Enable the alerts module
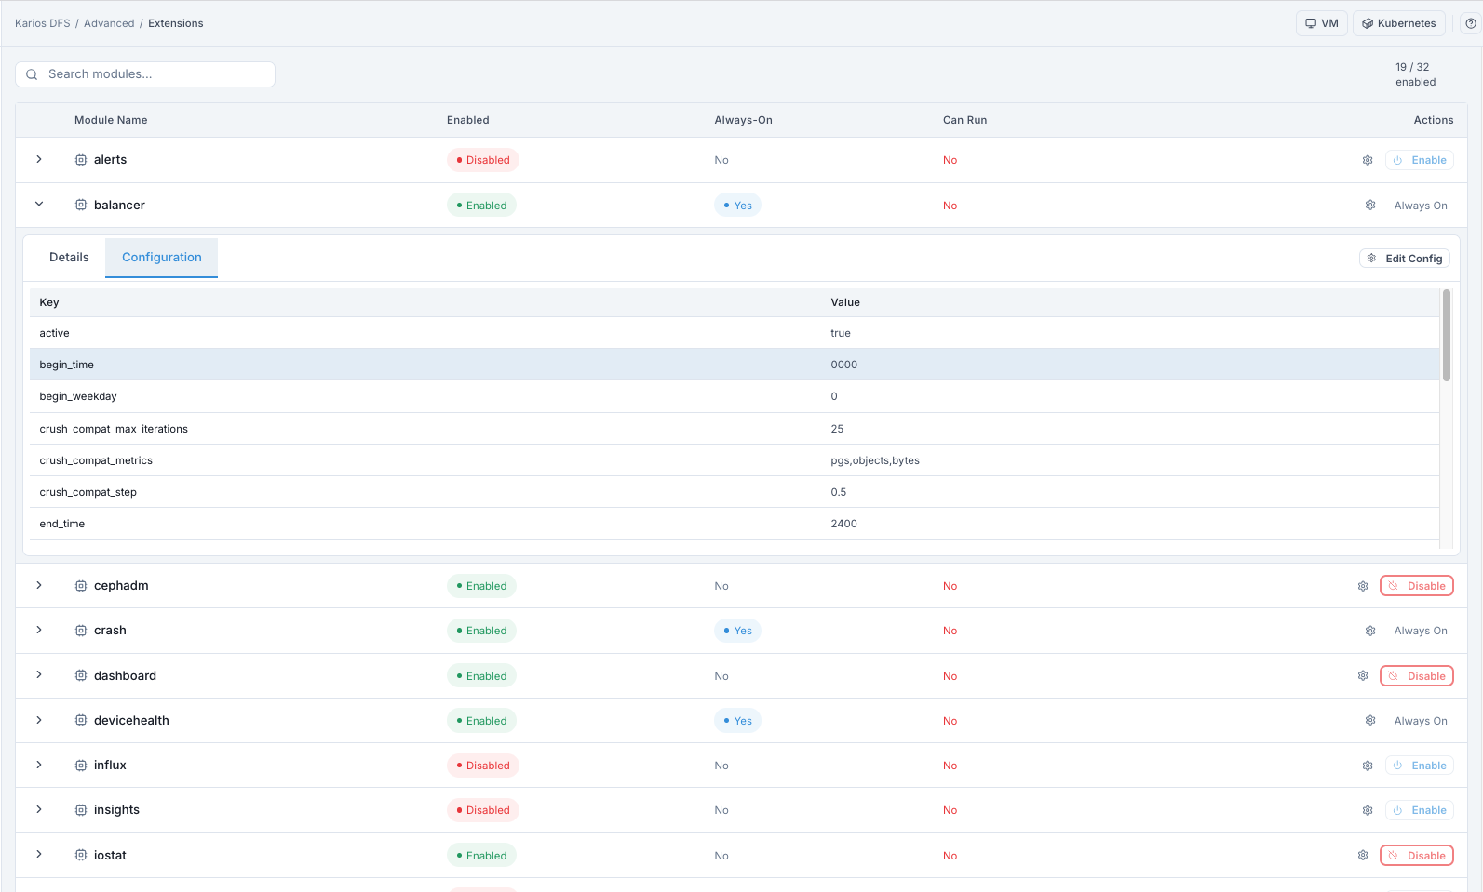This screenshot has width=1483, height=892. click(1420, 160)
